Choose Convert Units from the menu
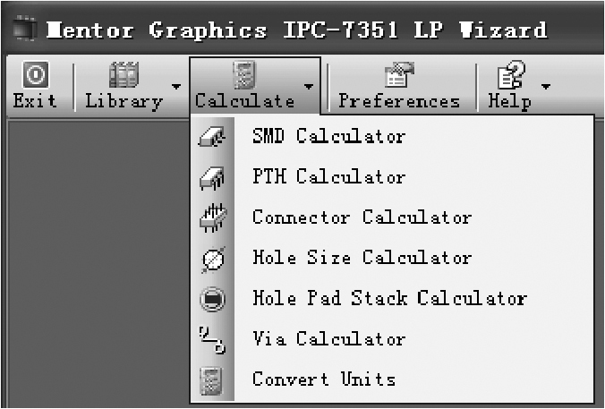The width and height of the screenshot is (605, 409). [x=323, y=378]
